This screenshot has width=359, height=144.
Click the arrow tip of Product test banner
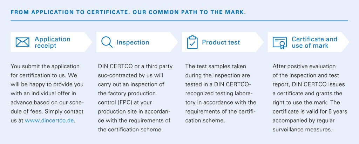pos(260,42)
